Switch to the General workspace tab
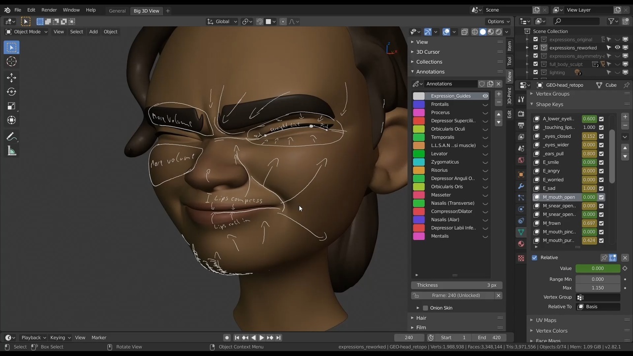The height and width of the screenshot is (356, 633). (x=117, y=11)
